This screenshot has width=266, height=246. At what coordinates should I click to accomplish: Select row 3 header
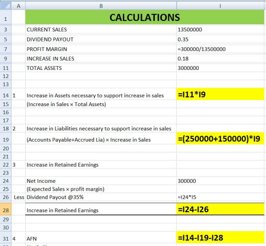pyautogui.click(x=6, y=30)
